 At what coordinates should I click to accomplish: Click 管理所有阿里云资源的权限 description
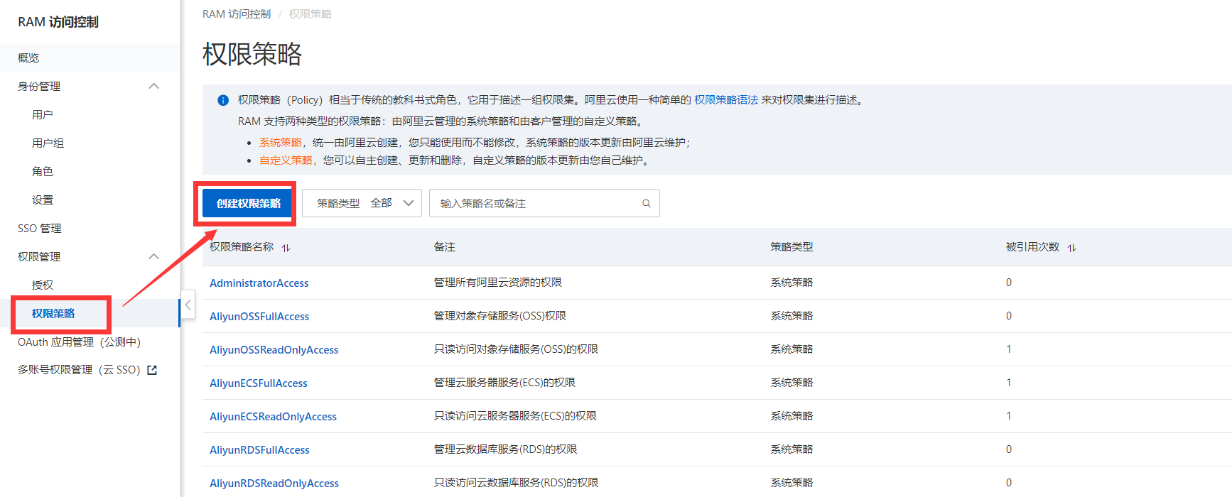click(x=498, y=283)
